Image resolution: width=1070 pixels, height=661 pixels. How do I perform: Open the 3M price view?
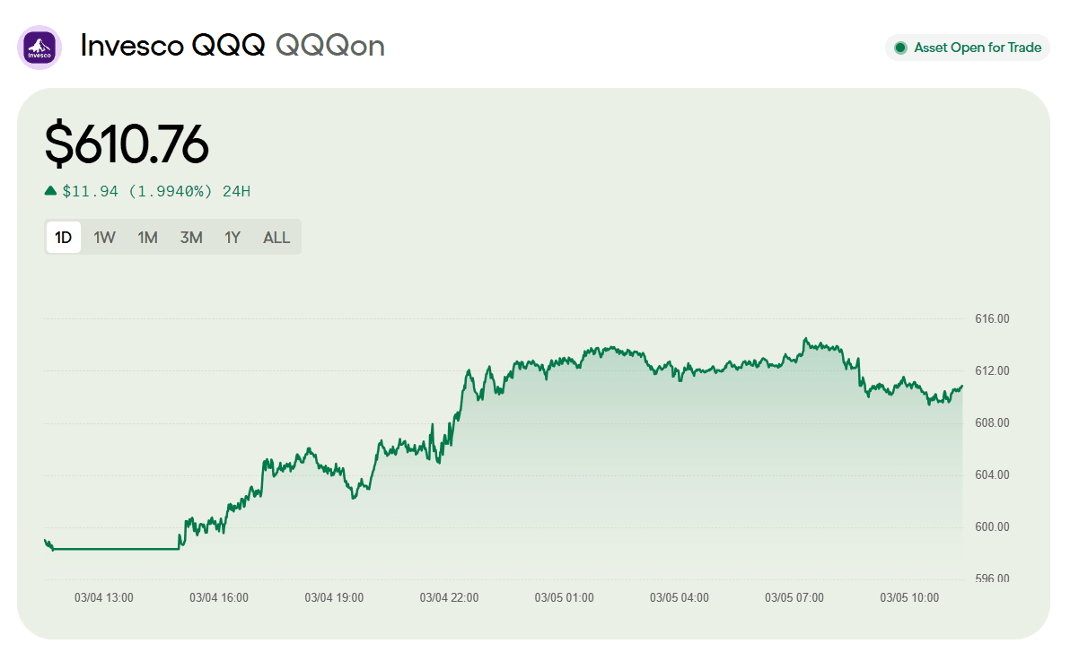[x=190, y=237]
